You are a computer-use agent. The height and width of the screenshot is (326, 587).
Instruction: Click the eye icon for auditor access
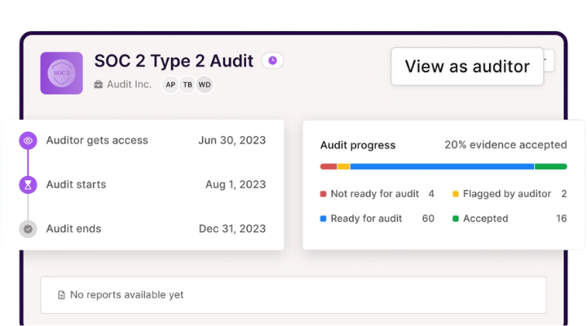point(29,141)
